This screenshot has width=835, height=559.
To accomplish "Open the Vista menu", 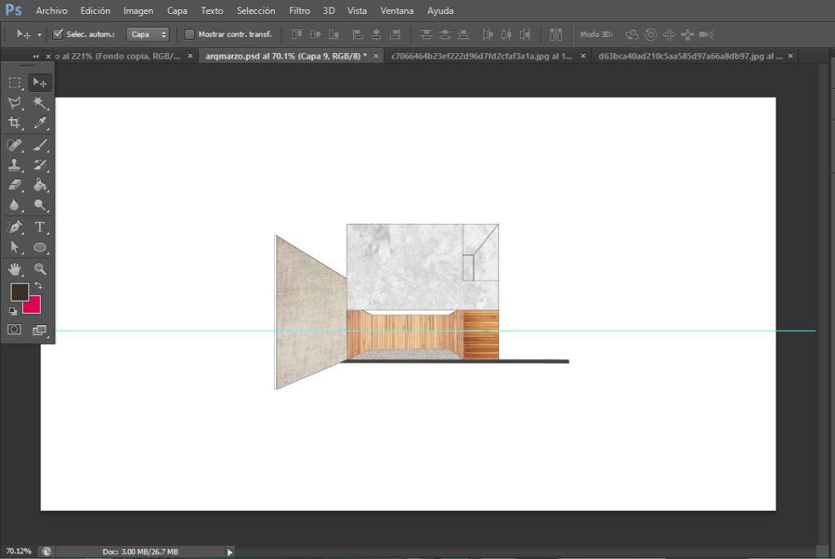I will tap(357, 11).
